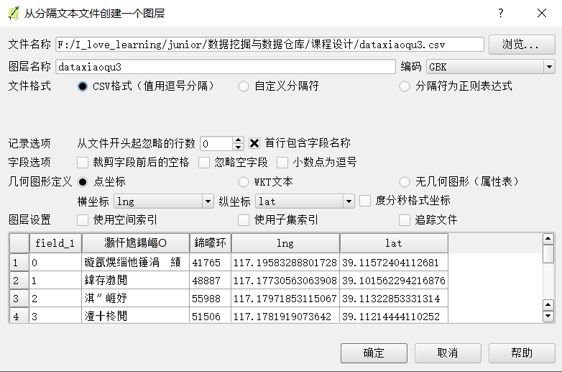This screenshot has width=562, height=372.
Task: Enable 裁剪字段前后的空格 checkbox
Action: point(83,163)
